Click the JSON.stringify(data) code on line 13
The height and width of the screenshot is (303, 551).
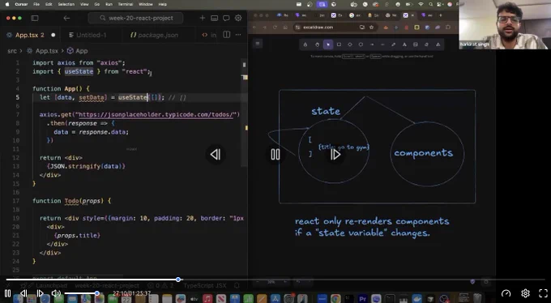point(86,166)
